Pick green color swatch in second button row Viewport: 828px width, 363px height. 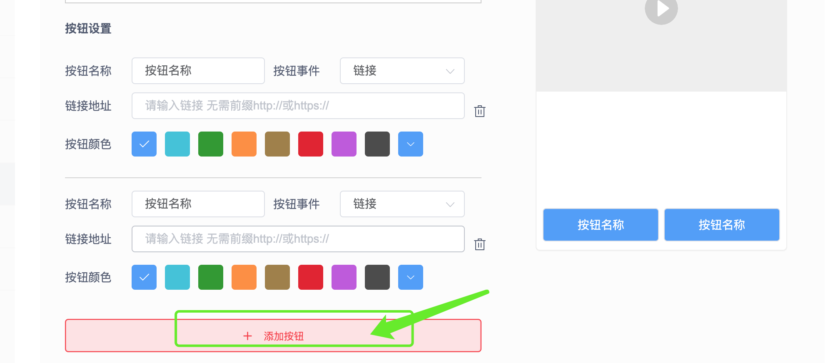click(211, 277)
